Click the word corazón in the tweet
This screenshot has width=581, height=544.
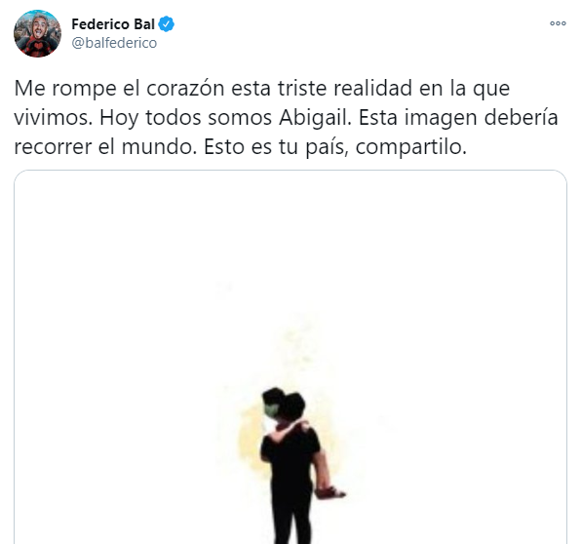point(185,89)
